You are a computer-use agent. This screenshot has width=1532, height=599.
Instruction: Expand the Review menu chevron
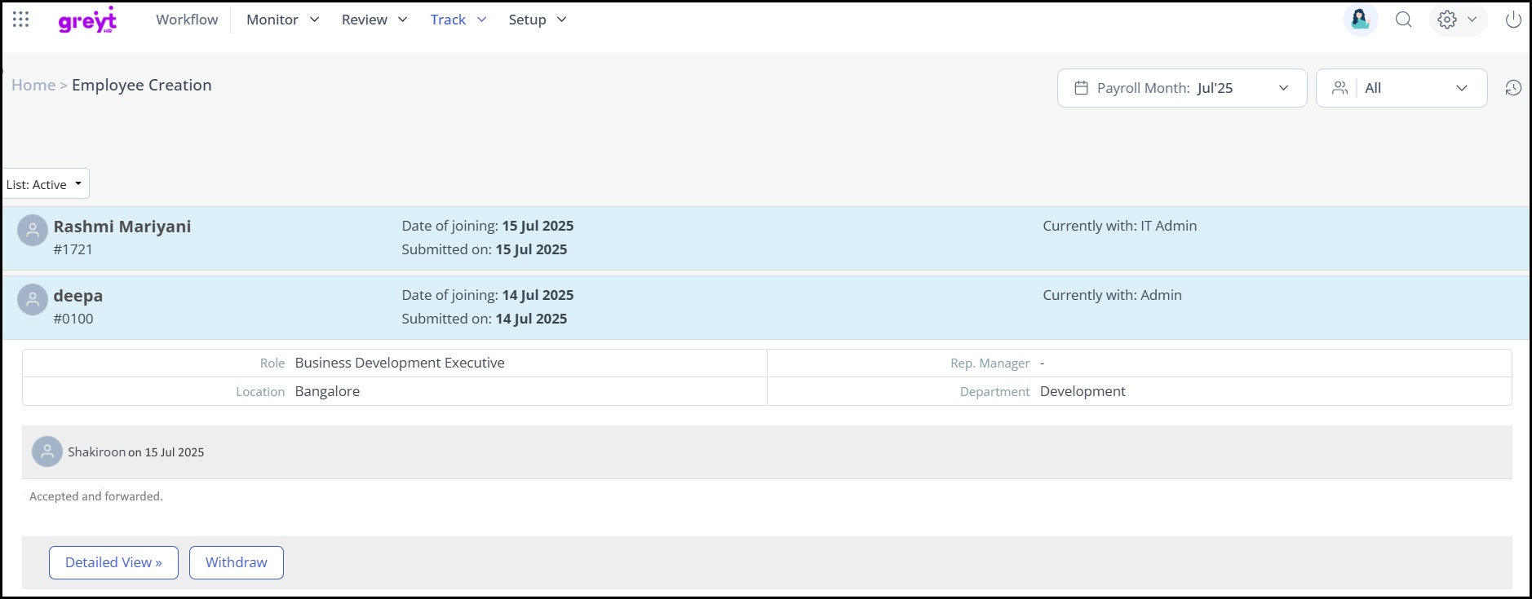click(402, 20)
